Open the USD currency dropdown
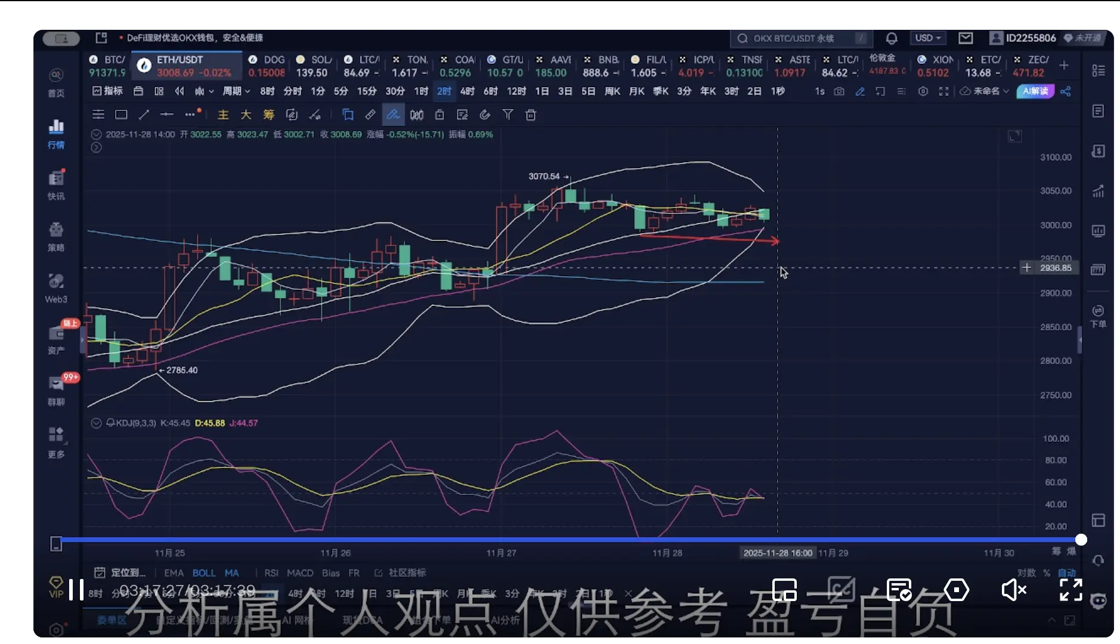Screen dimensions: 1120x644 click(928, 38)
